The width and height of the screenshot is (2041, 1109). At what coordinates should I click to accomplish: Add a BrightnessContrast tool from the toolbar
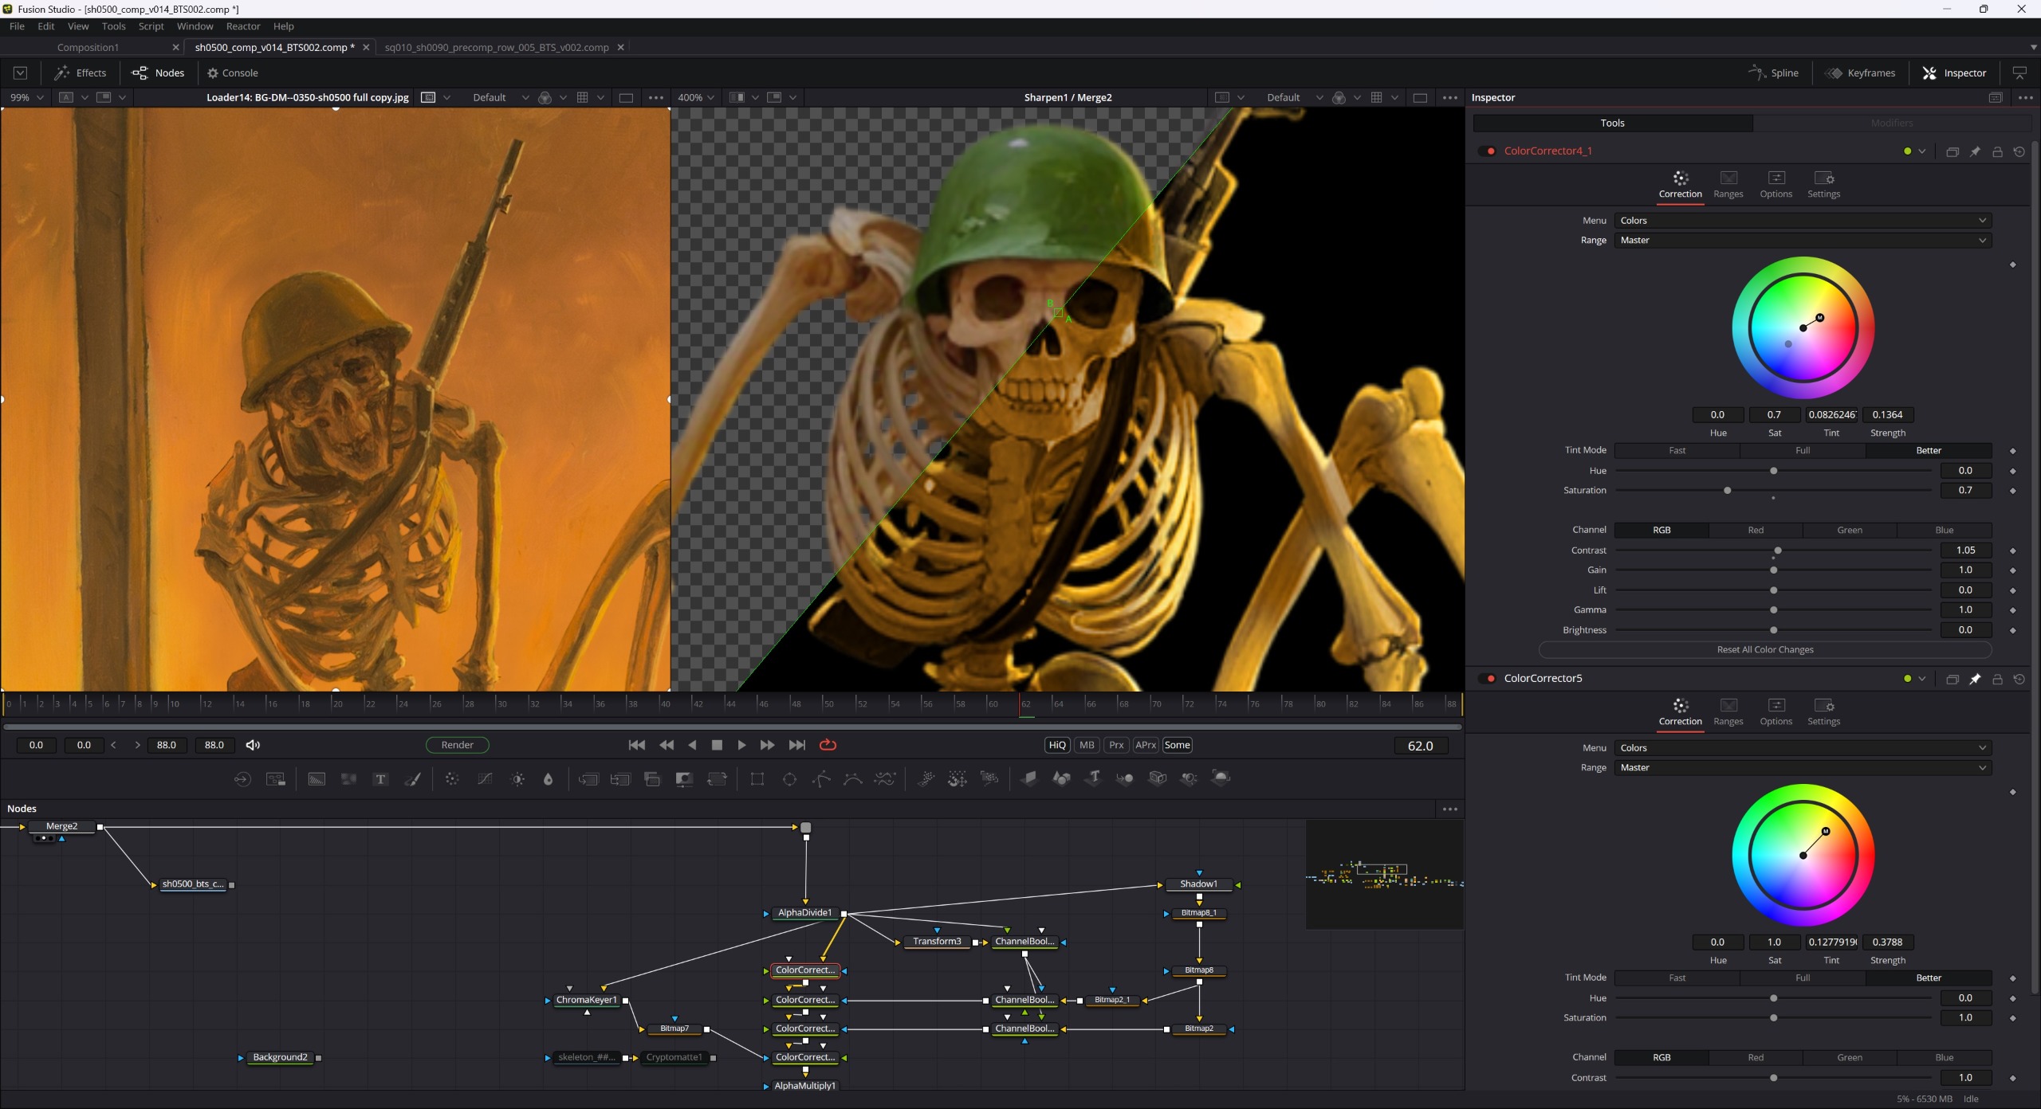pyautogui.click(x=517, y=779)
